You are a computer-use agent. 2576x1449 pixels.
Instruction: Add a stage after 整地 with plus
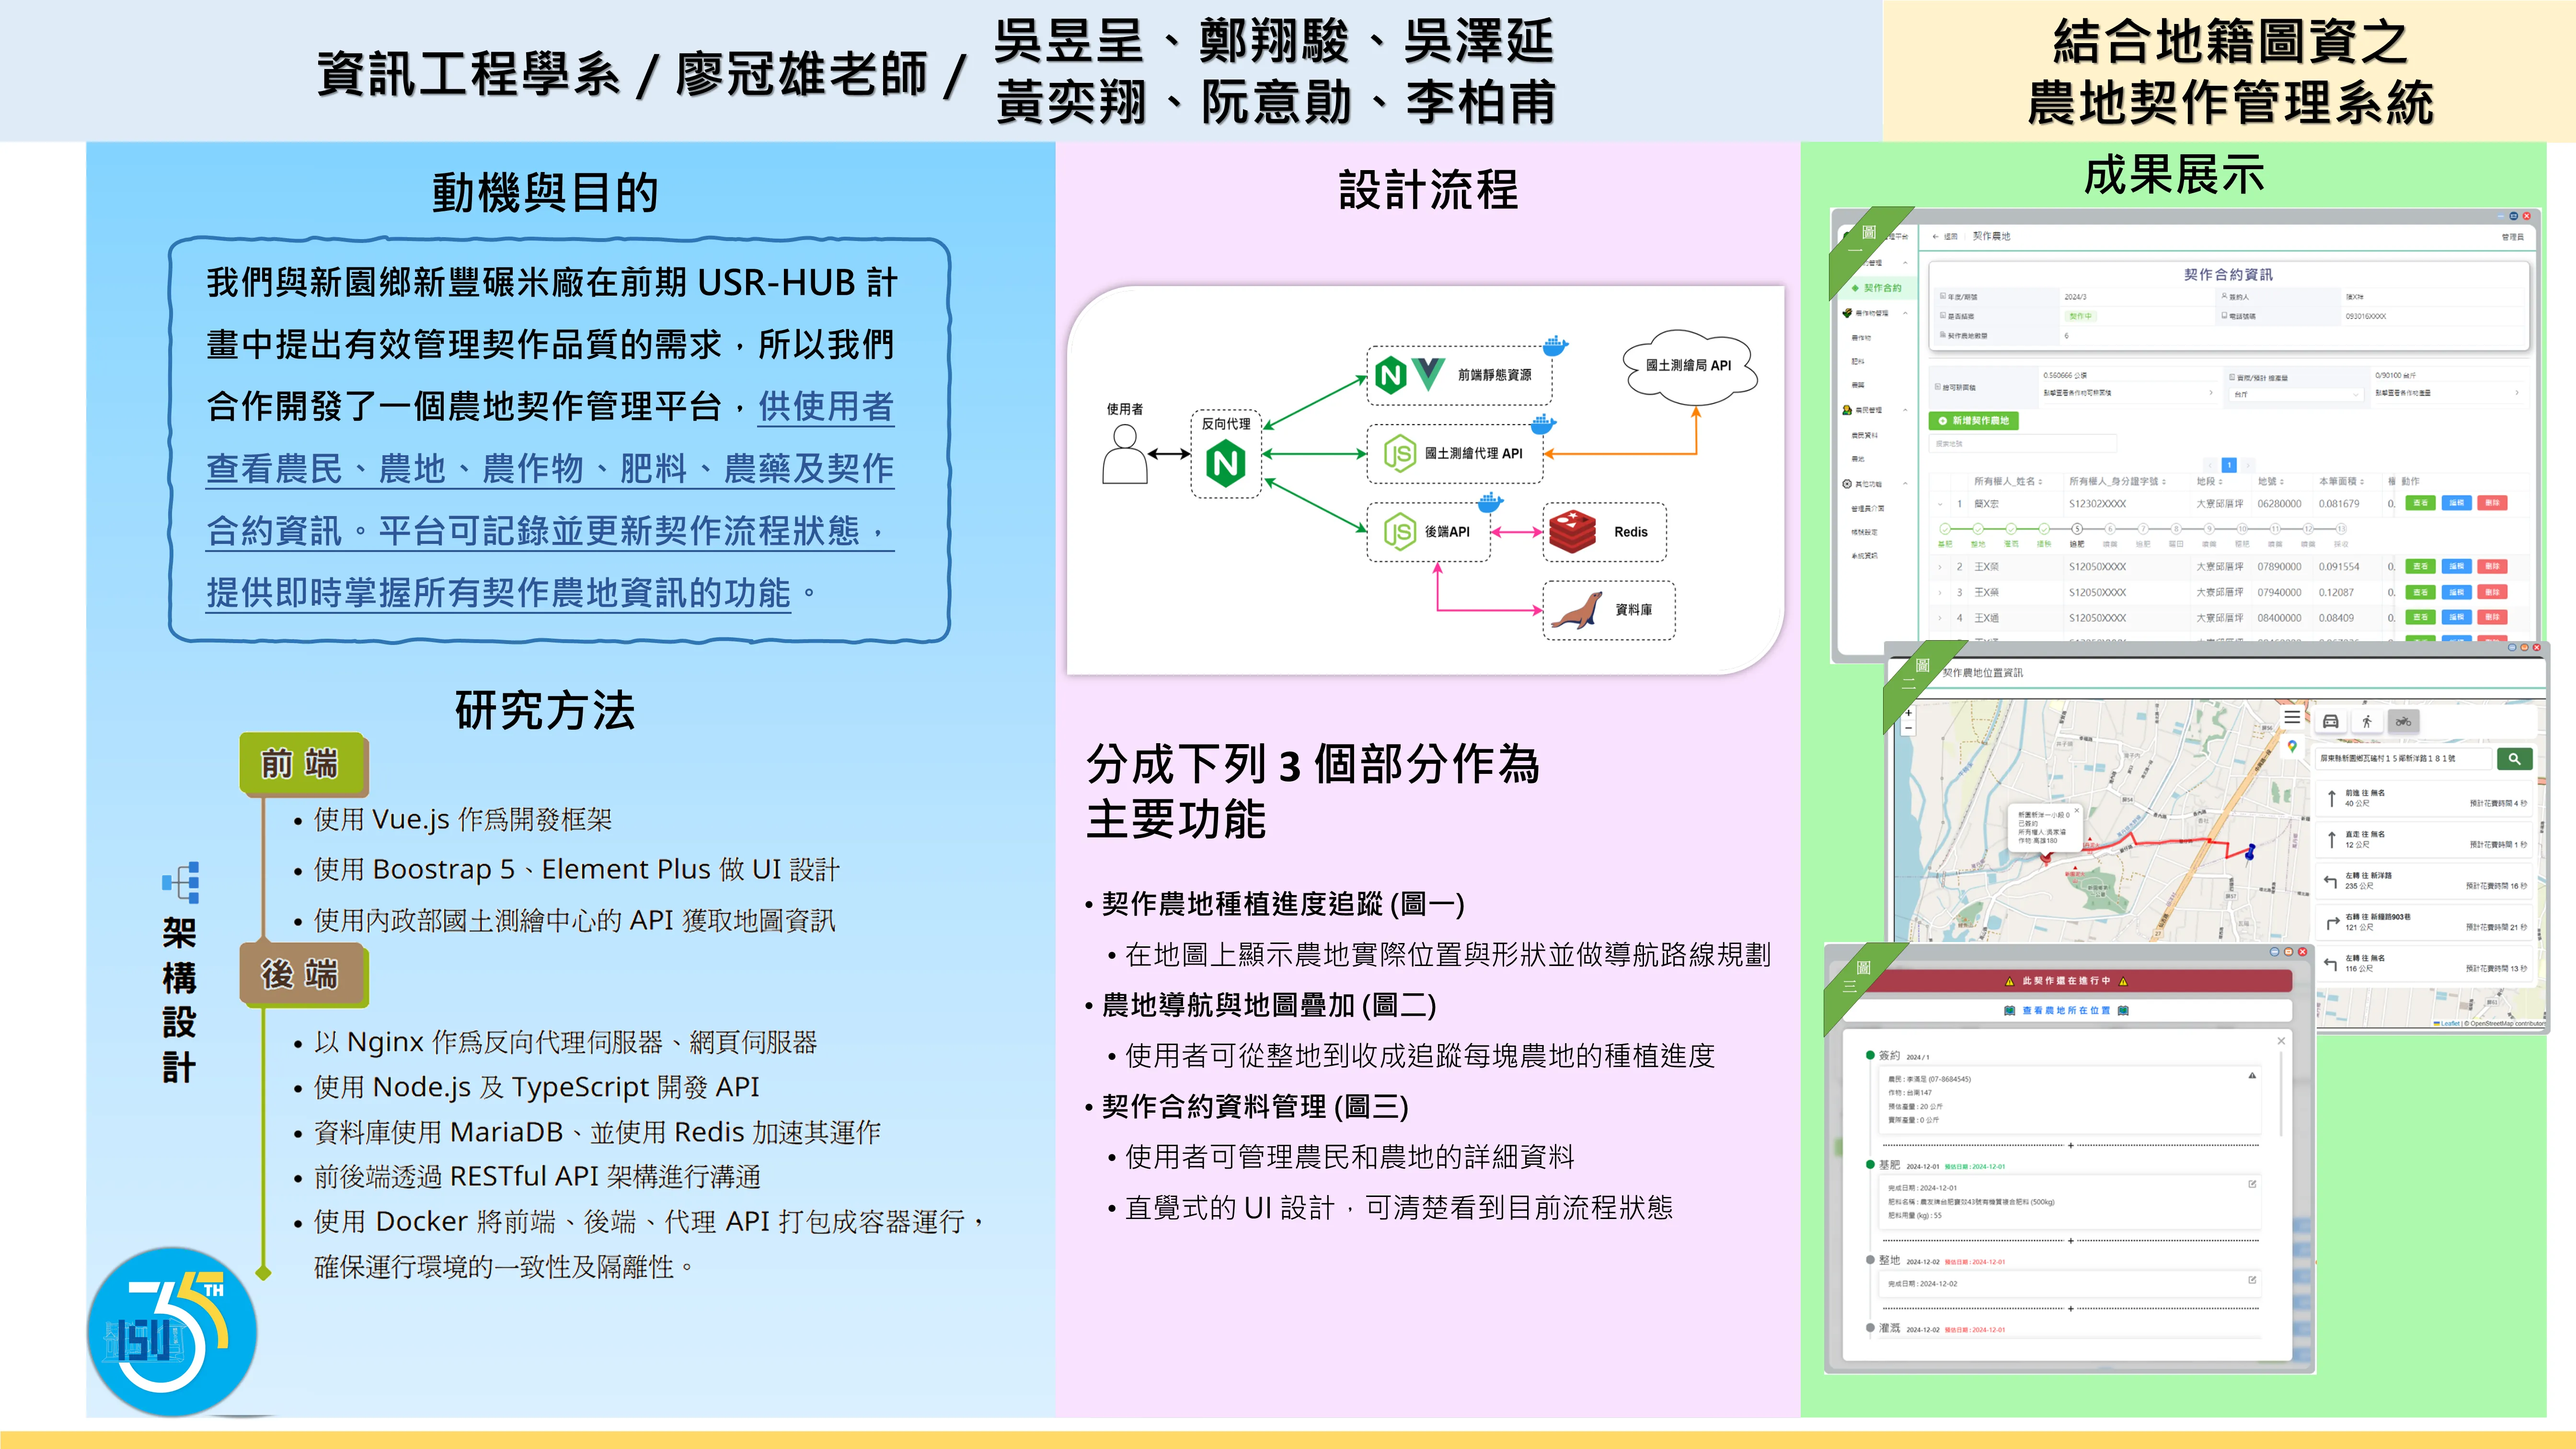2070,1308
